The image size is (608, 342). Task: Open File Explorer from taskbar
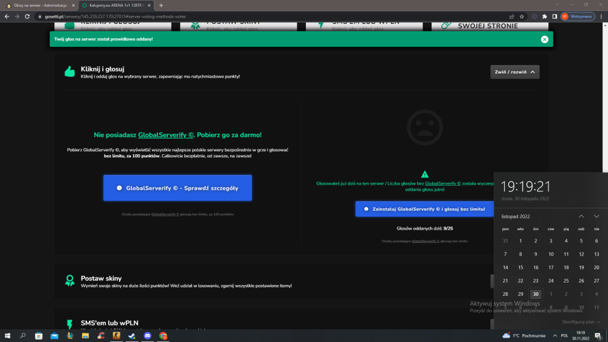tap(85, 335)
